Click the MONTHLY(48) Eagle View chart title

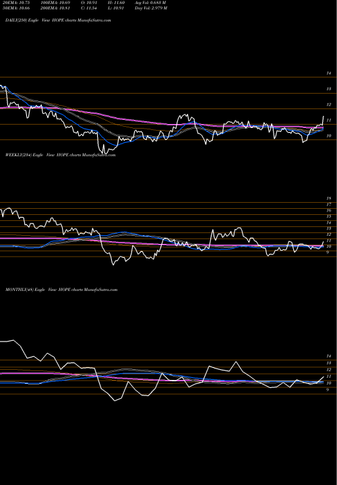pyautogui.click(x=61, y=290)
